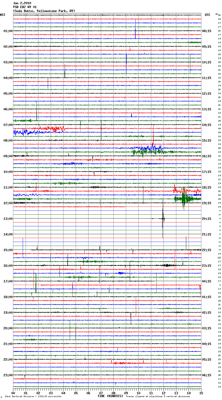Click the "03:00" MST time label
This screenshot has height=400, width=222.
pos(8,62)
